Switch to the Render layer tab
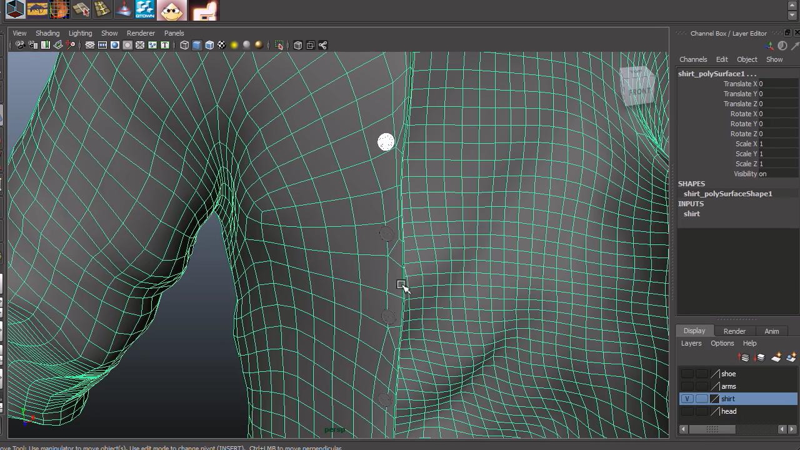The width and height of the screenshot is (800, 450). pos(734,331)
